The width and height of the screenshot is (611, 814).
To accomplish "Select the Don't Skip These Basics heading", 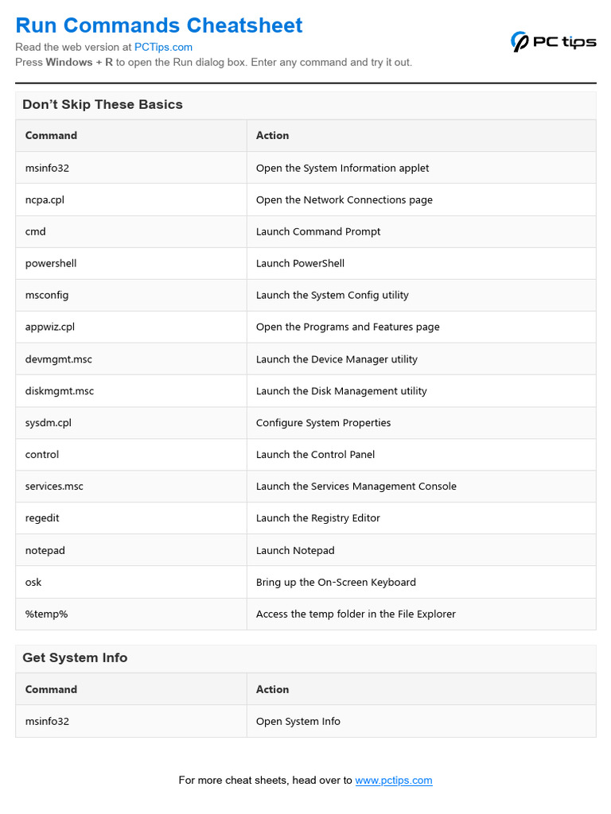I will tap(103, 105).
